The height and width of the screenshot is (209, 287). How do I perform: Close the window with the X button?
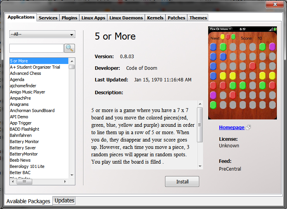pos(275,4)
